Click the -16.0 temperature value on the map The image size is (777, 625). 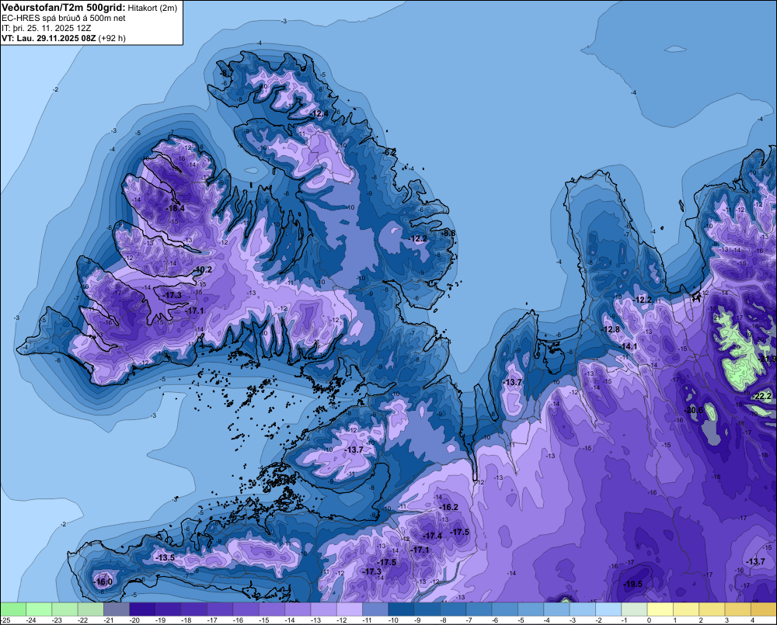point(103,582)
